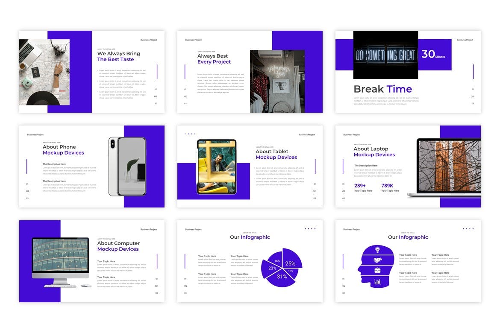
Task: Pick the 23% pie chart slice
Action: point(272,268)
